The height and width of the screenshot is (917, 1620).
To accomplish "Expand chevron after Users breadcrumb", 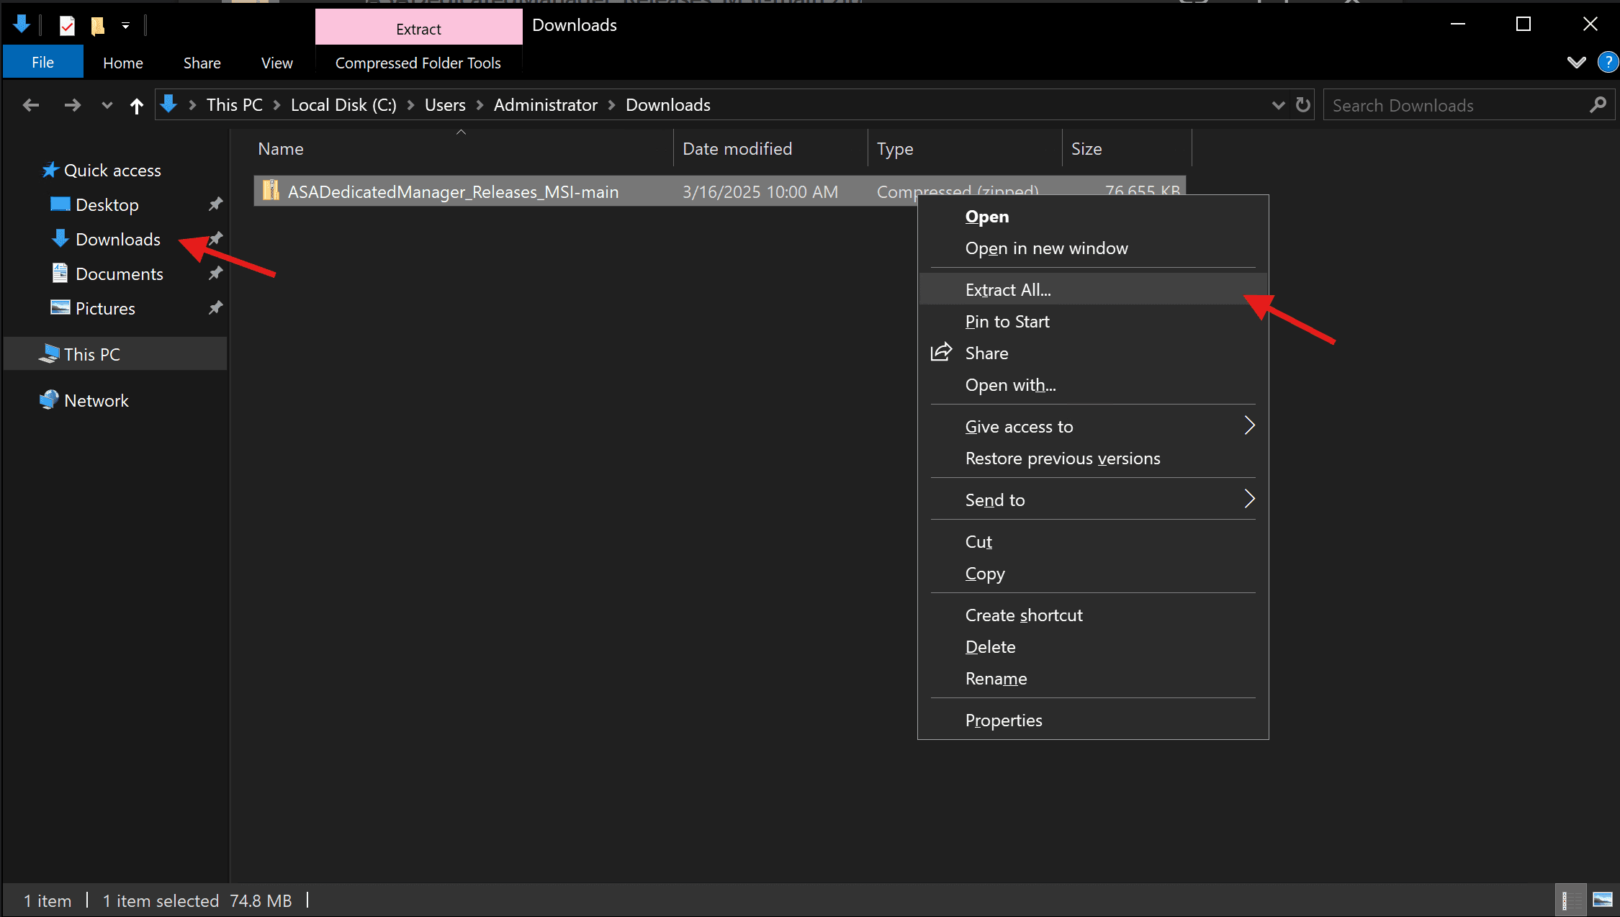I will point(480,105).
